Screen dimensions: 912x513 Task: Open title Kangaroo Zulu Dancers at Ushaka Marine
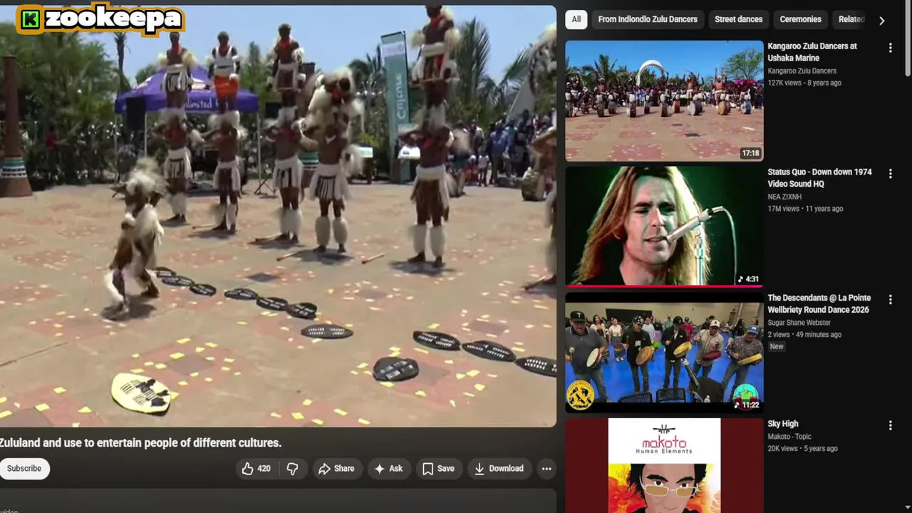(x=812, y=52)
